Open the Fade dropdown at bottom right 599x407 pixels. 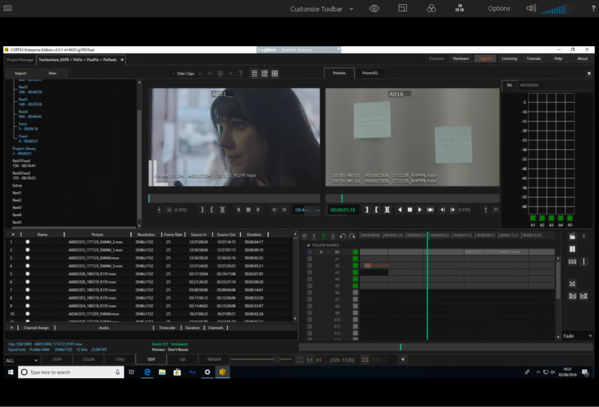(576, 336)
